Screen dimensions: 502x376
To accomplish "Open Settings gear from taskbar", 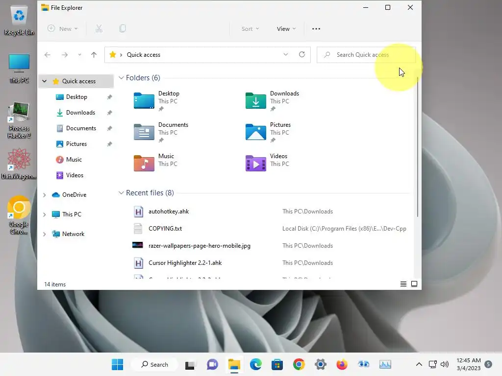I will pyautogui.click(x=320, y=364).
